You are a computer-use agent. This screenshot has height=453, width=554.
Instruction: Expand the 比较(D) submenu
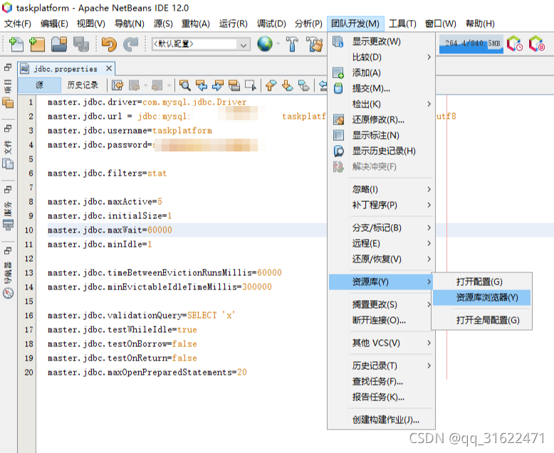[x=381, y=57]
